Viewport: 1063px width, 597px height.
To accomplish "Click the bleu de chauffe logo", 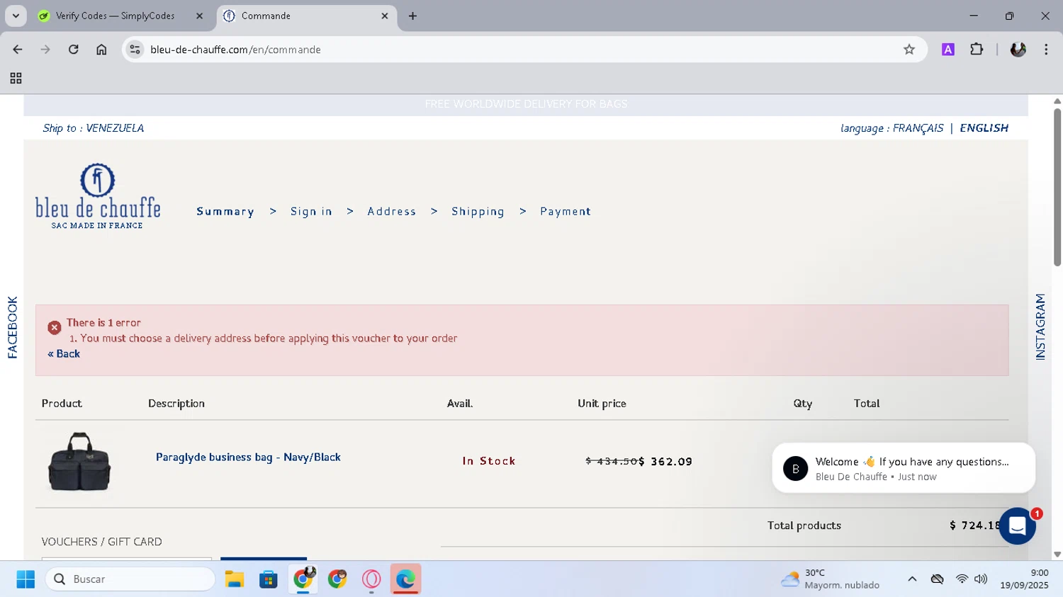I will 98,196.
